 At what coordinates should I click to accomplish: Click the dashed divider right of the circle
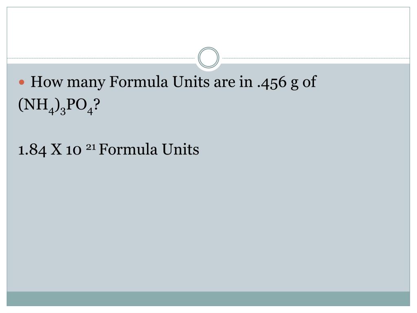click(315, 58)
